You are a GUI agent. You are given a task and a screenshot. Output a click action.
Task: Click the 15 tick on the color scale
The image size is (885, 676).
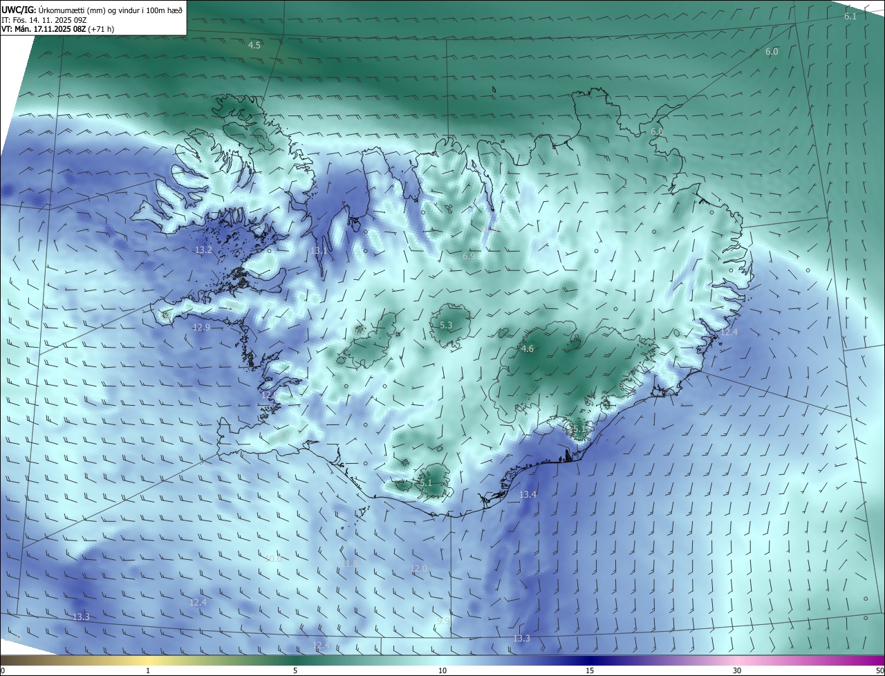click(x=590, y=670)
